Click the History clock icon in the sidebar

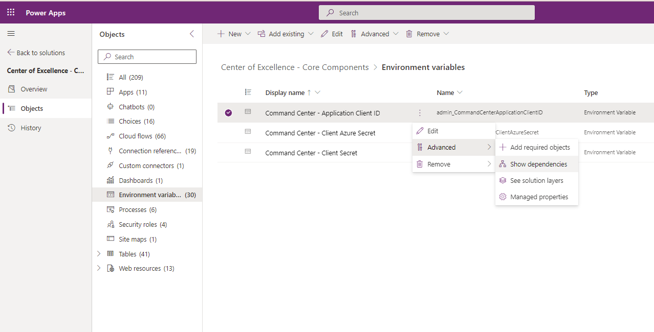tap(11, 128)
